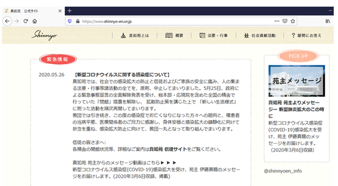Open the 法要・行事 menu item
Screen dimensions: 338x186
pos(213,36)
